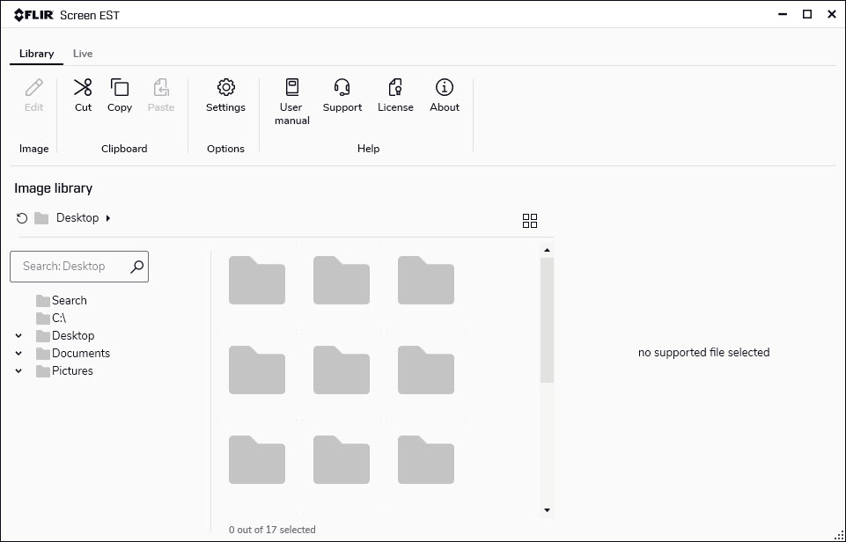Open the User manual
The image size is (846, 542).
(291, 88)
